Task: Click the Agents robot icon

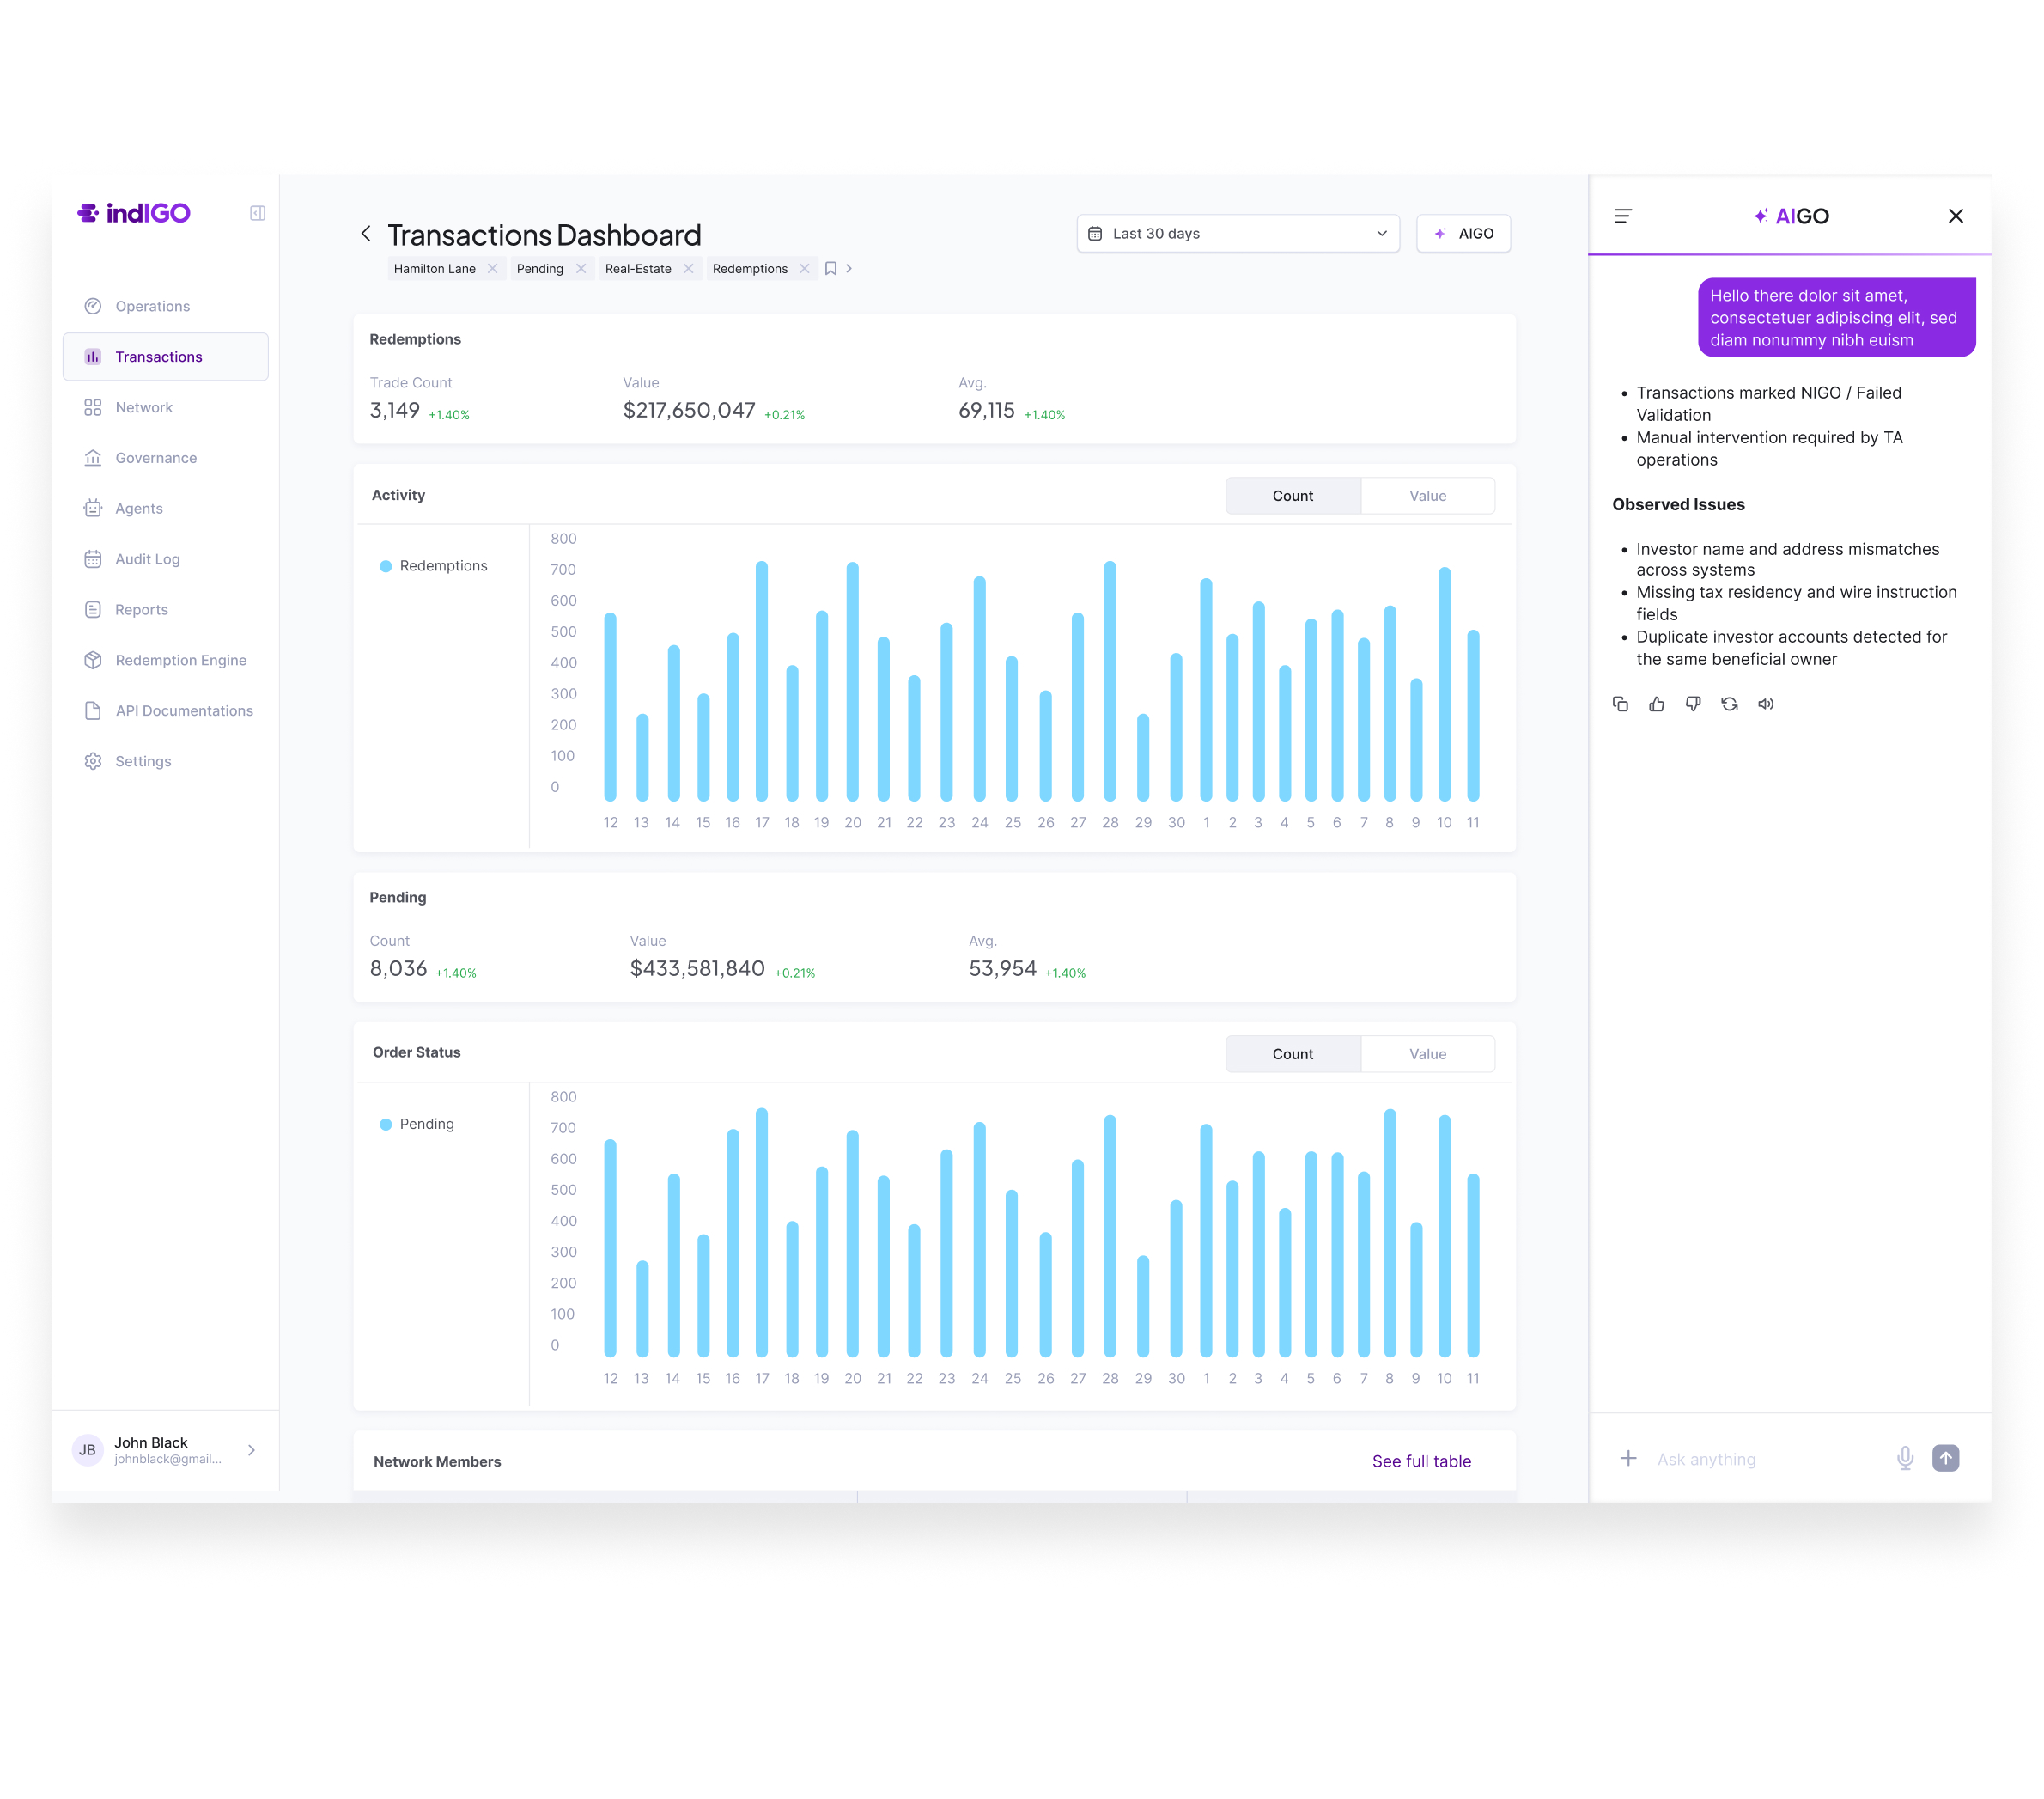Action: pos(93,509)
